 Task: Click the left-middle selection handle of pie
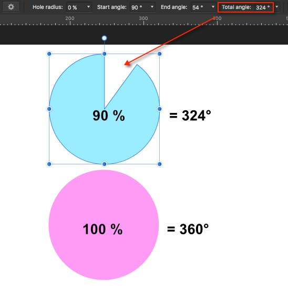(49, 109)
